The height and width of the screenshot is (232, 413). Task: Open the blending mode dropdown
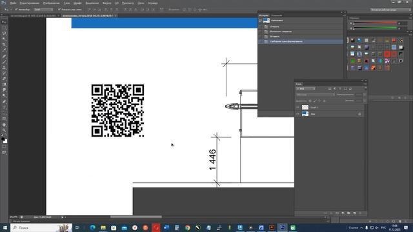coord(316,95)
